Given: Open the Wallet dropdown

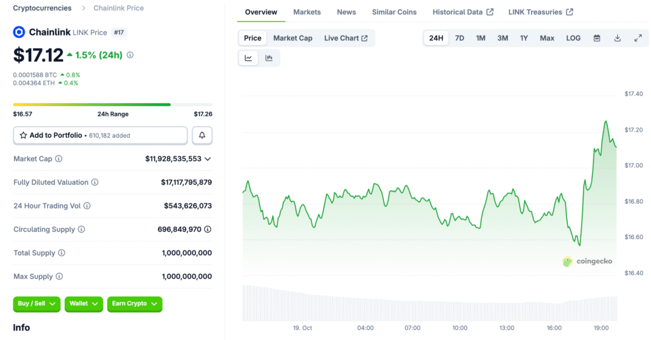Looking at the screenshot, I should coord(83,304).
